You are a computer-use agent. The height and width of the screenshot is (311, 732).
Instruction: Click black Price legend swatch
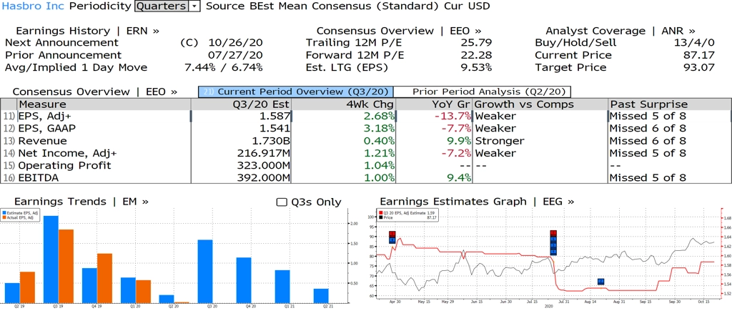click(x=381, y=217)
